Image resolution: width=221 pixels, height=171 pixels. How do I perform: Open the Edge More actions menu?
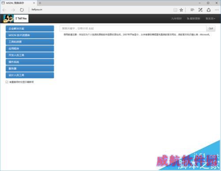(217, 10)
